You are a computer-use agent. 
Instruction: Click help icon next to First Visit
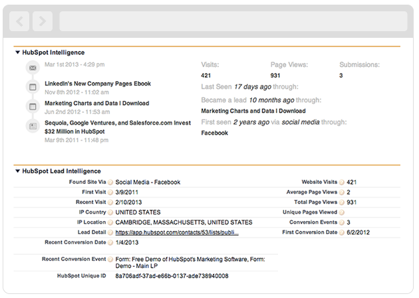110,192
